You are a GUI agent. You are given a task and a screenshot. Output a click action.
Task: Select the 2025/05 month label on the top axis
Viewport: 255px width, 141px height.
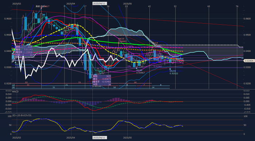(x=127, y=4)
